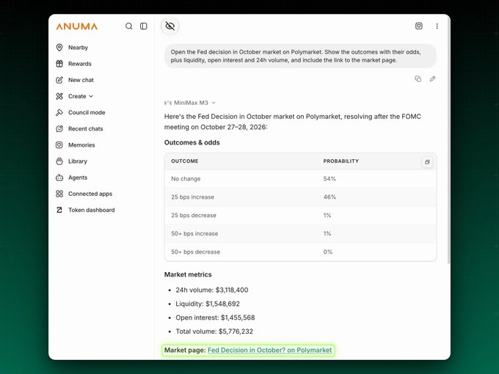Open the MiniMax M3 model dropdown
Screen dimensions: 499x374
(x=190, y=103)
